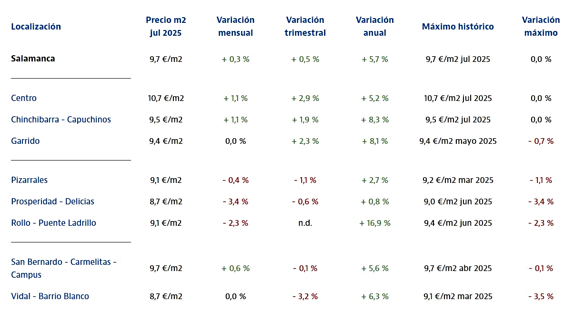Viewport: 574px width, 312px height.
Task: Open Prosperidad - Delicias link
Action: coord(53,201)
